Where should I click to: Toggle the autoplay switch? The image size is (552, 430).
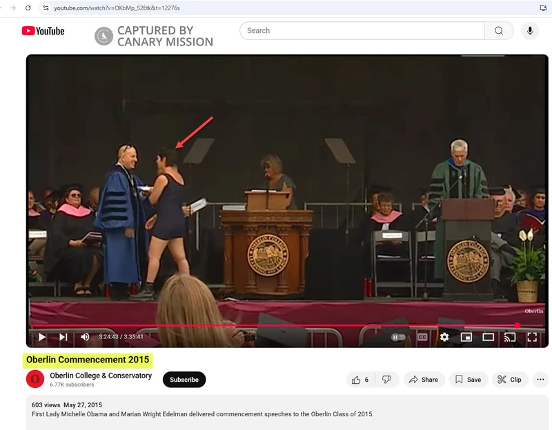[x=398, y=337]
